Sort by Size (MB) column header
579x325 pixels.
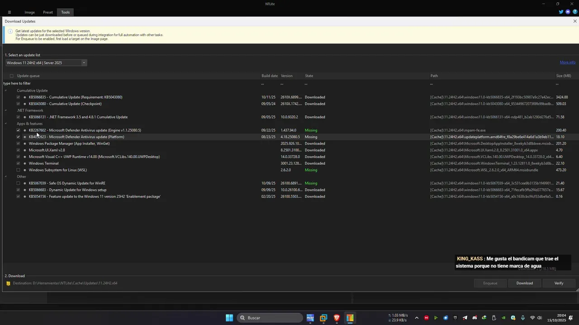pyautogui.click(x=564, y=76)
